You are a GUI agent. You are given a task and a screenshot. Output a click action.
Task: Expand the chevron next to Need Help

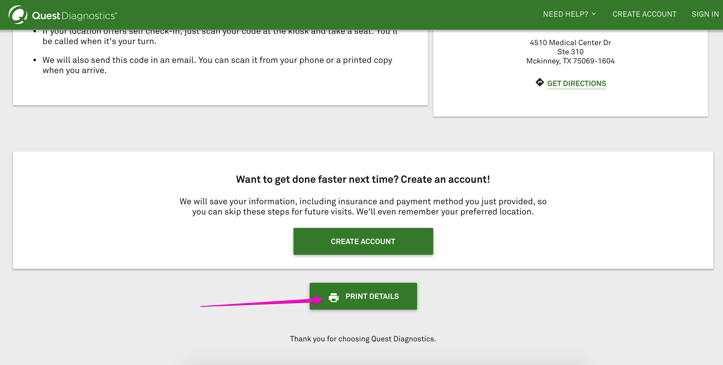(x=594, y=14)
